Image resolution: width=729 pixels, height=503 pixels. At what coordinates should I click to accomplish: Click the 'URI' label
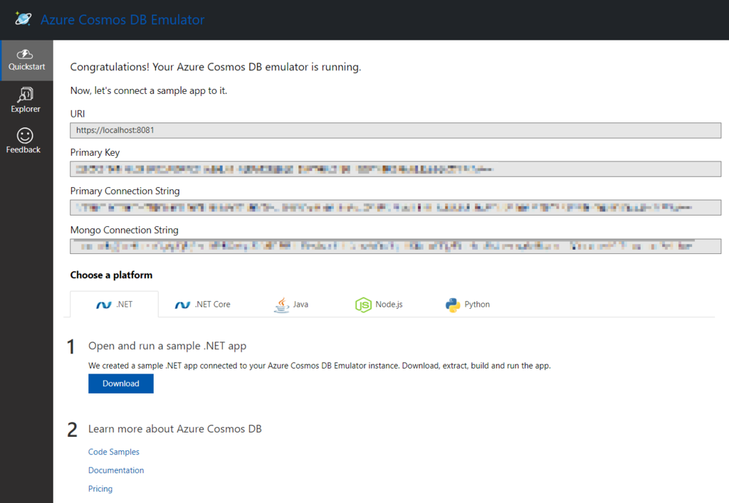(78, 114)
